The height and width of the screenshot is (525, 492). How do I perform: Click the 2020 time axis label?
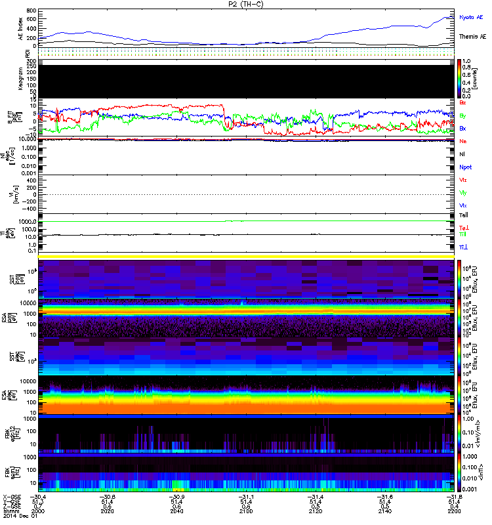[107, 511]
